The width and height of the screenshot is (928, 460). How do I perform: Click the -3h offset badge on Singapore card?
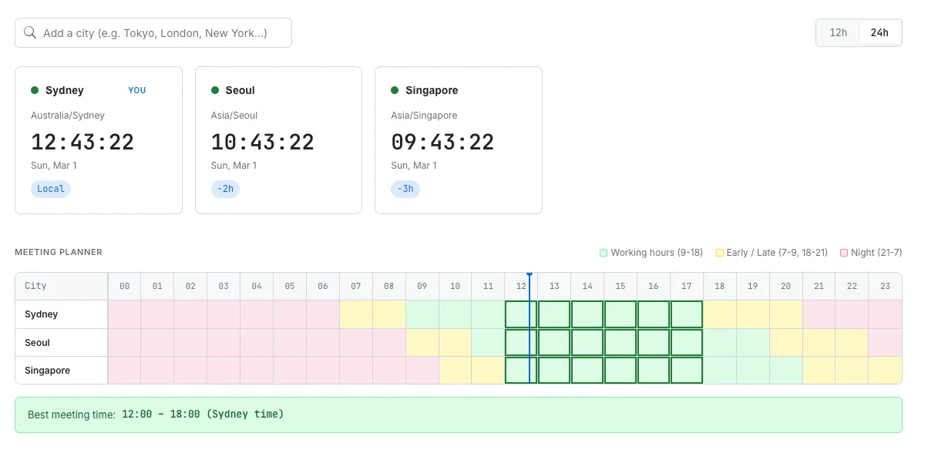pyautogui.click(x=405, y=189)
